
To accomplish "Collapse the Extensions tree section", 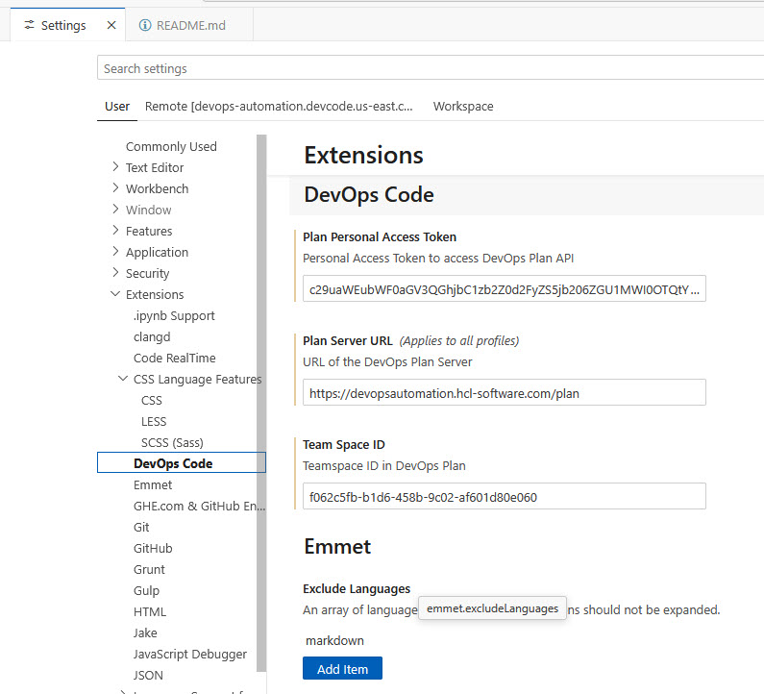I will coord(116,294).
